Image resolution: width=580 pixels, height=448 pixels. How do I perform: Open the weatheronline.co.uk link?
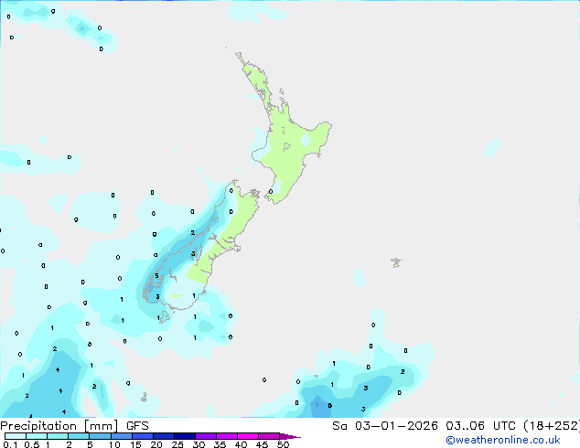pyautogui.click(x=503, y=440)
